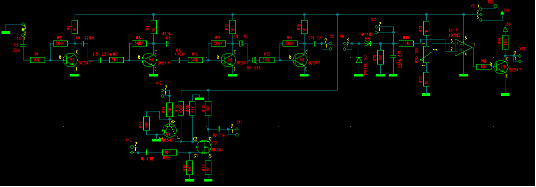Select resistor R12 1K

pos(233,27)
